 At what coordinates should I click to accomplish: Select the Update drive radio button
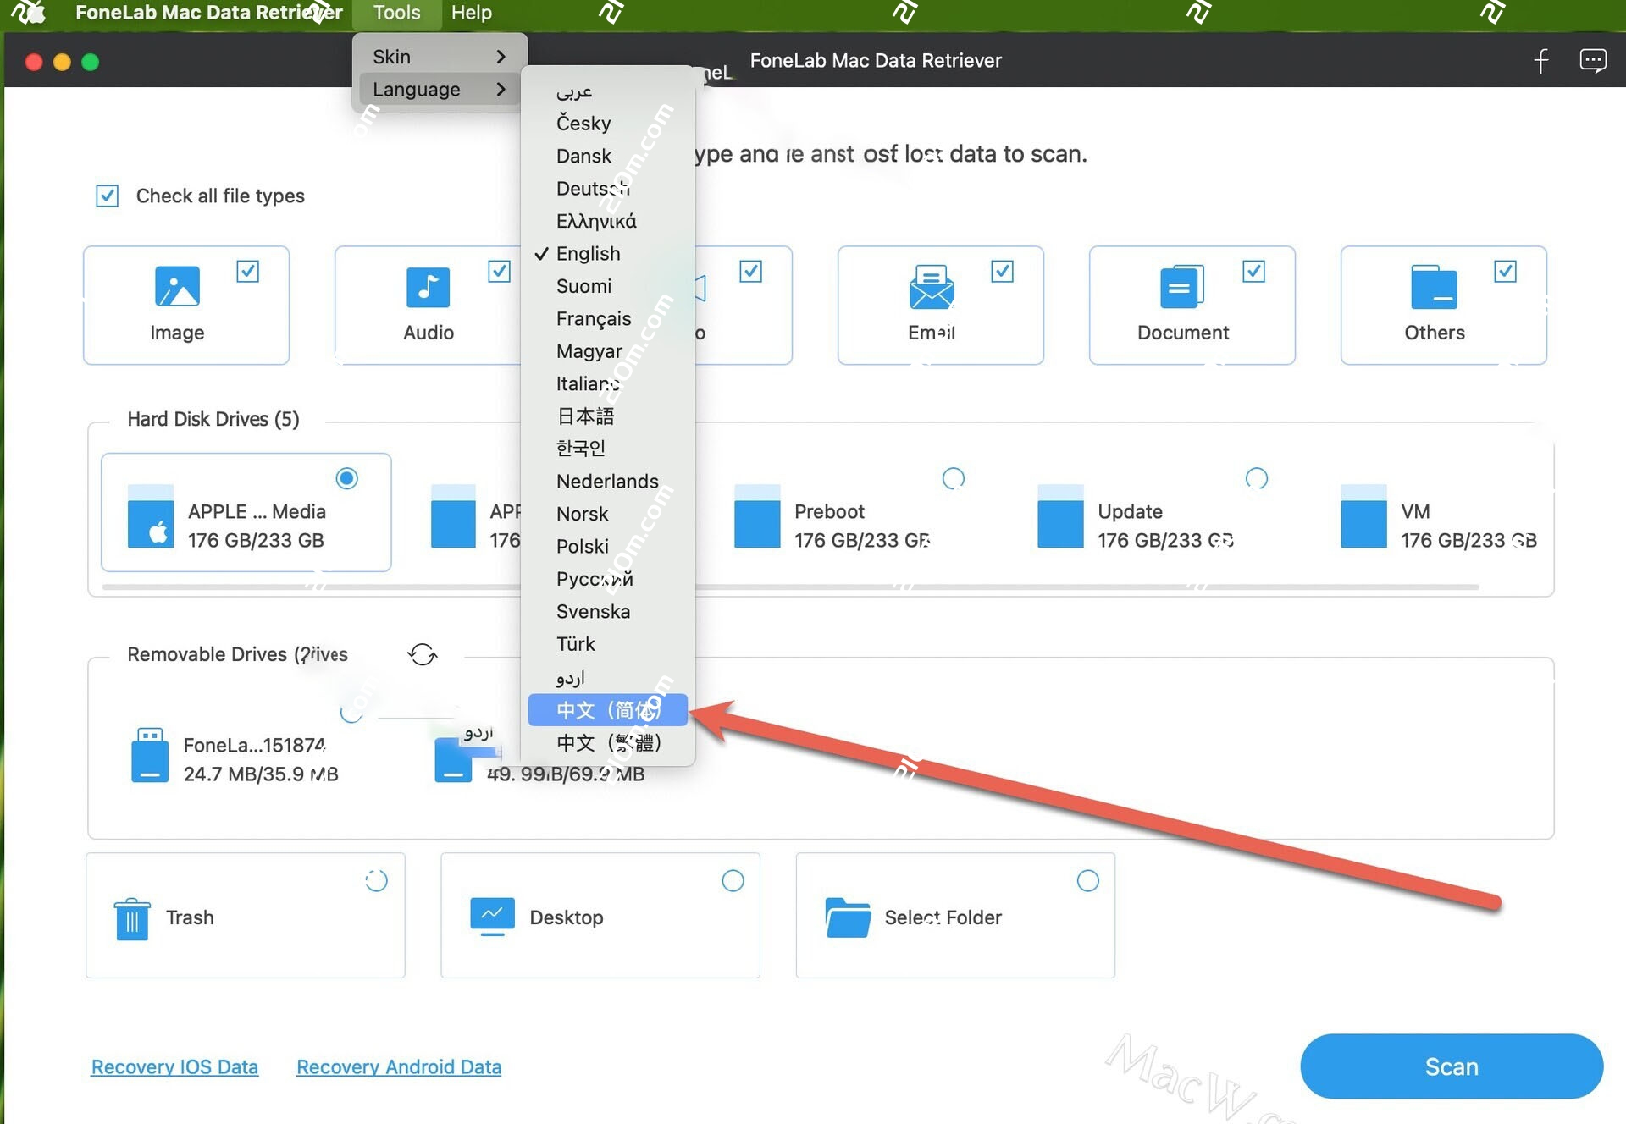tap(1257, 478)
